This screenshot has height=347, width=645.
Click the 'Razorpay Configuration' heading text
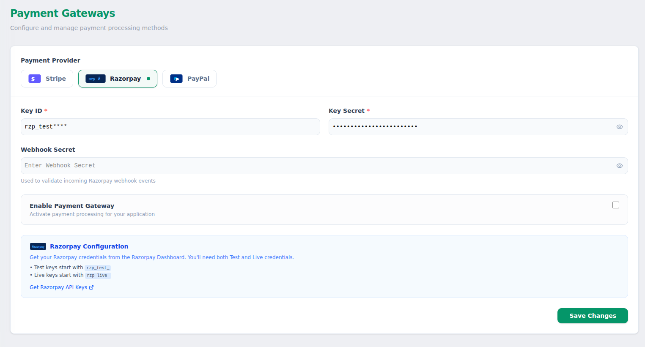(x=89, y=246)
